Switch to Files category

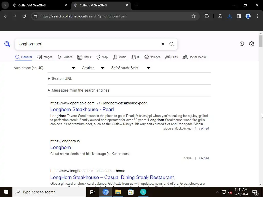coord(171,57)
